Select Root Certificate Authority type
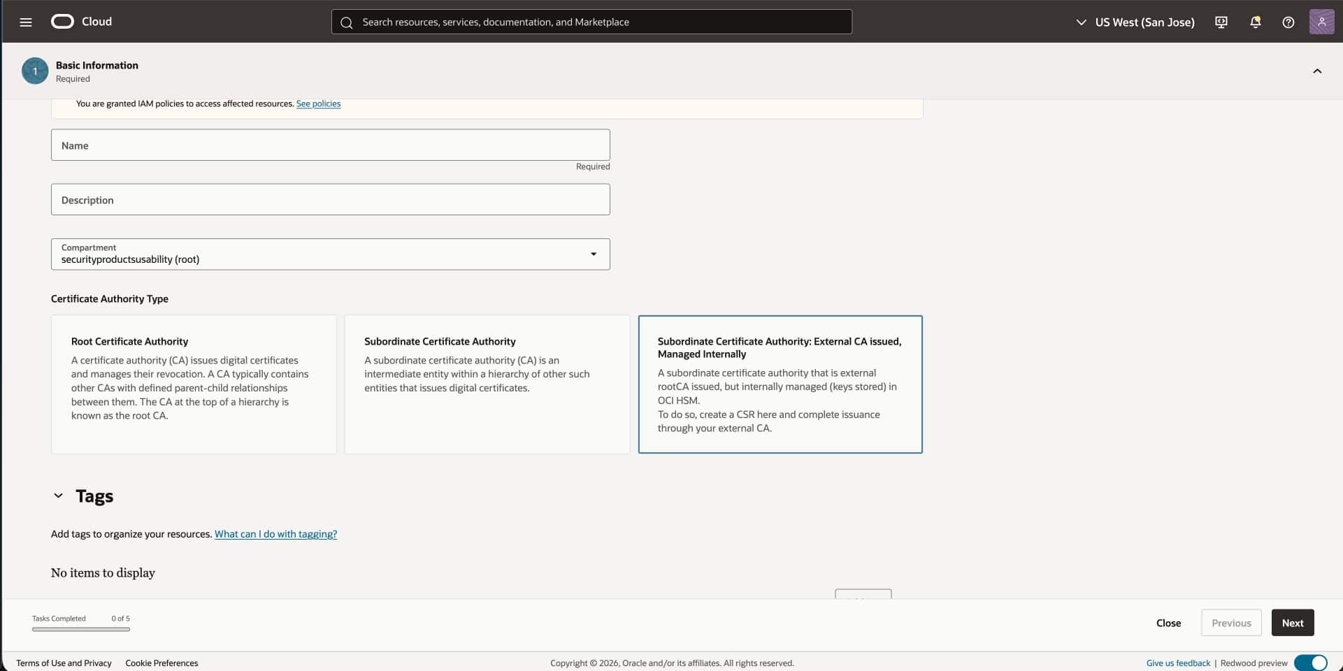 click(x=193, y=384)
